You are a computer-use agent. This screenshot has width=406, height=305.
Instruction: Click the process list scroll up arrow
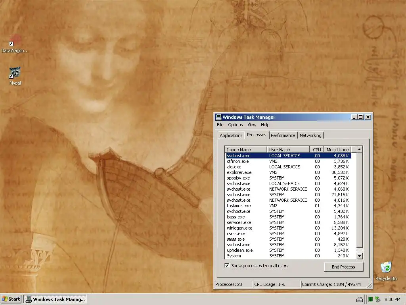click(x=359, y=149)
